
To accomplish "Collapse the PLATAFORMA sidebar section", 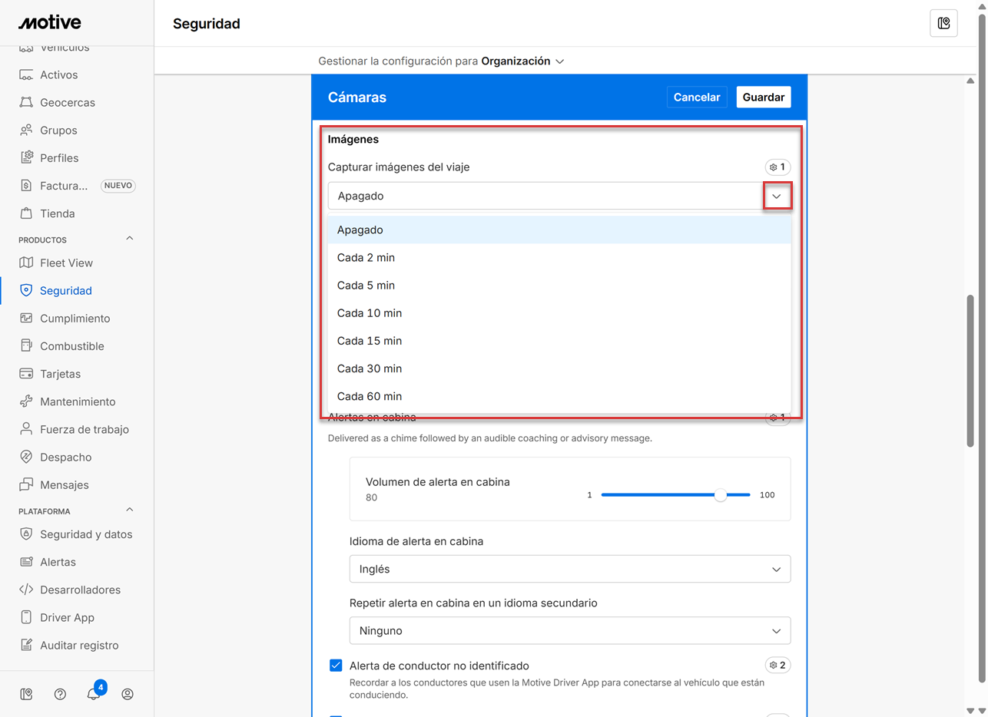I will 129,510.
